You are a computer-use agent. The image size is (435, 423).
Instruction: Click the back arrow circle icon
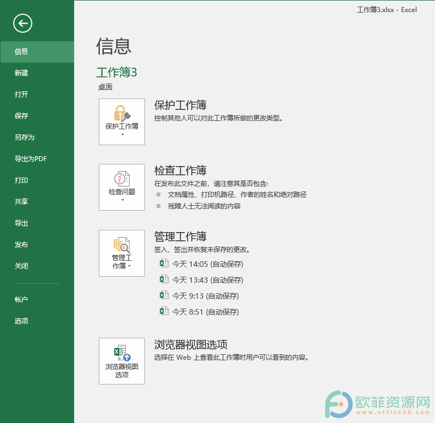pyautogui.click(x=23, y=23)
